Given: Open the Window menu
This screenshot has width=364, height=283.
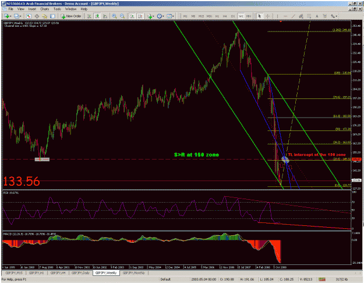Looking at the screenshot, I should pos(70,9).
